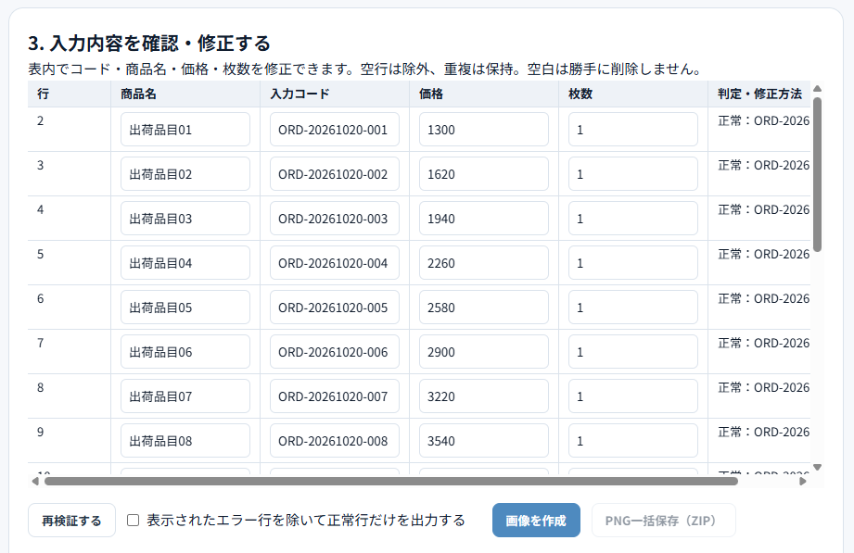Focus the code field ORD-20261020-005
Image resolution: width=854 pixels, height=553 pixels.
point(335,308)
